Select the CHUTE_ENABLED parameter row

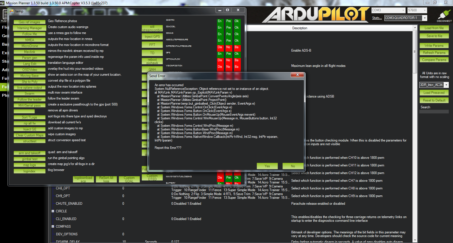231,204
